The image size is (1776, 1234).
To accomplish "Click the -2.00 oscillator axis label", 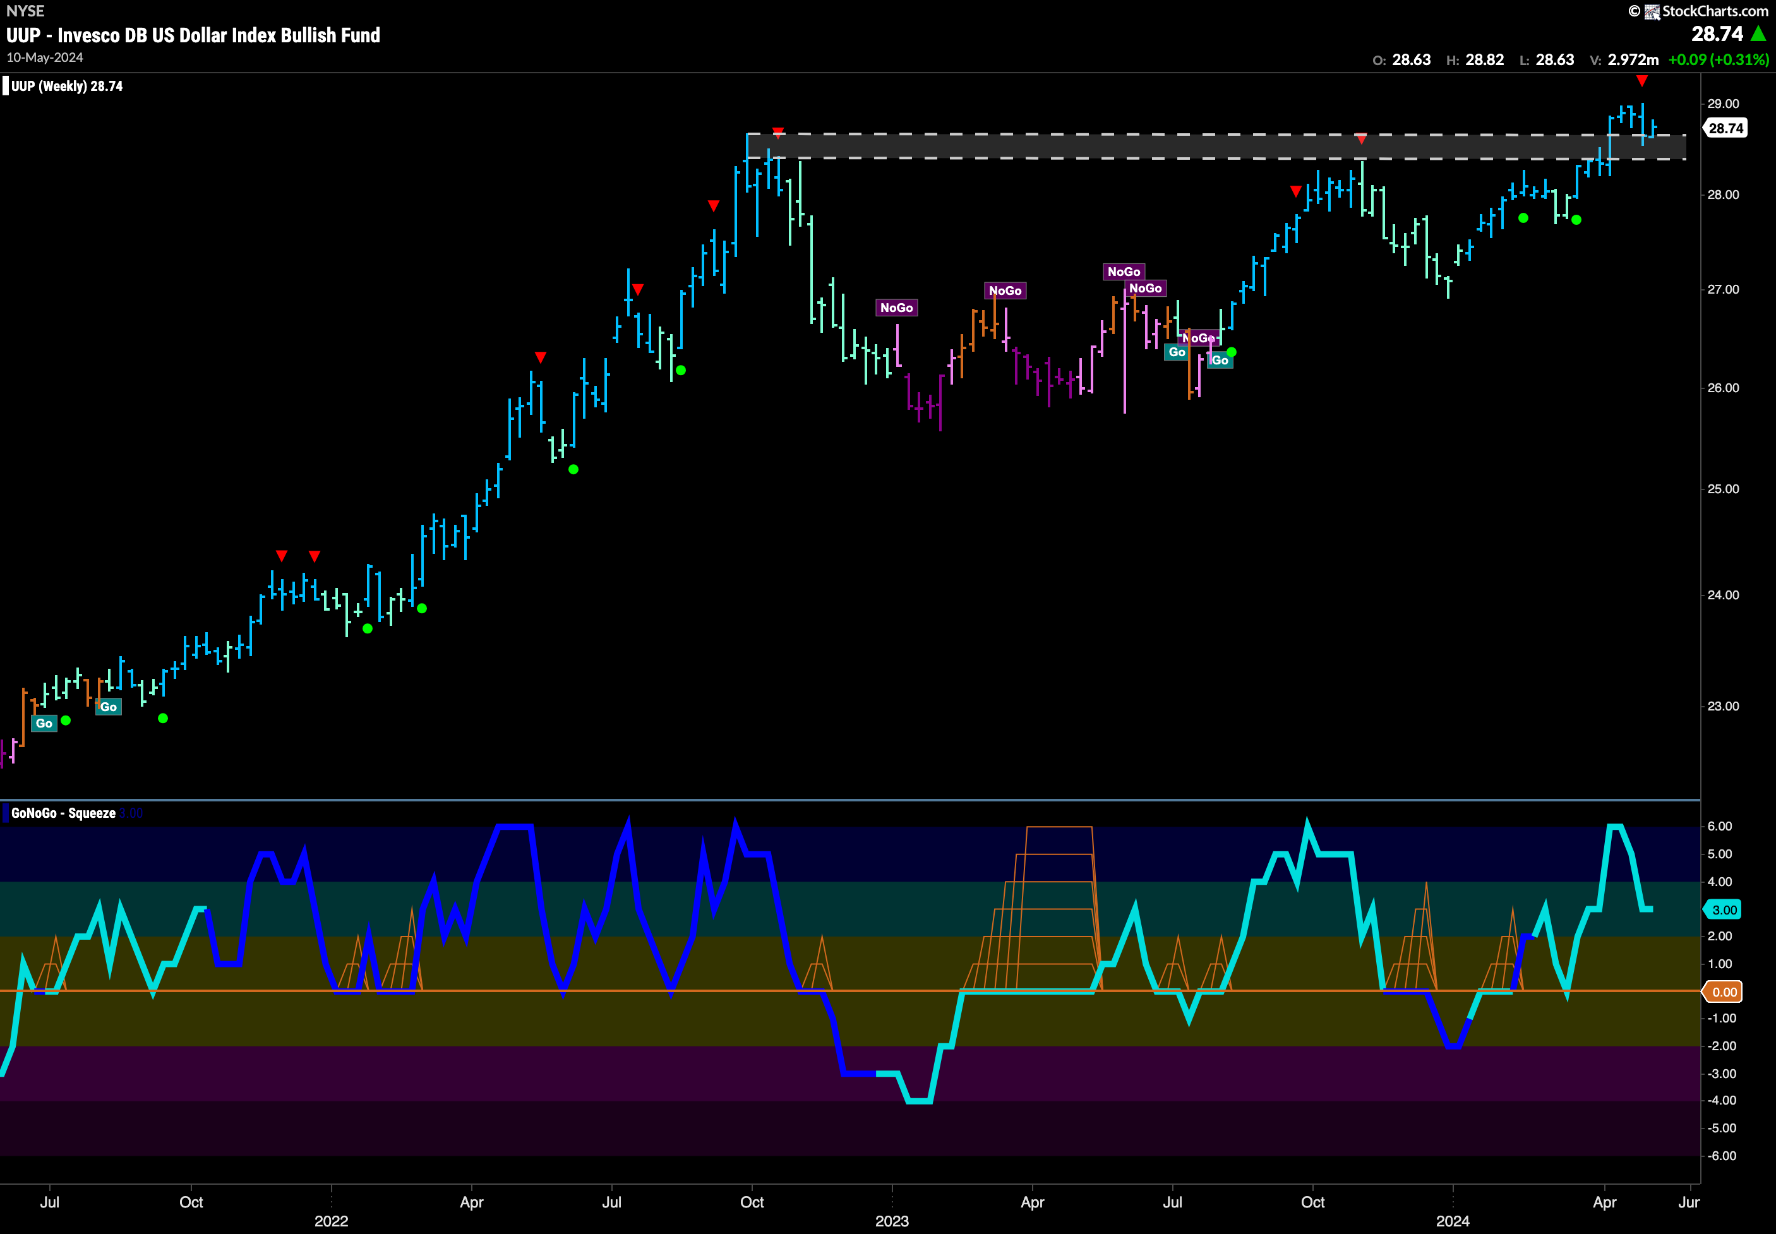I will coord(1720,1046).
